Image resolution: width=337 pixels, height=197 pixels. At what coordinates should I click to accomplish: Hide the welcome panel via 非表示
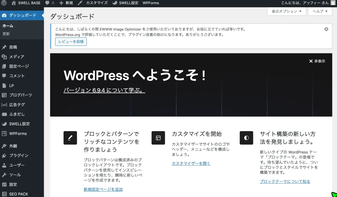tap(317, 61)
